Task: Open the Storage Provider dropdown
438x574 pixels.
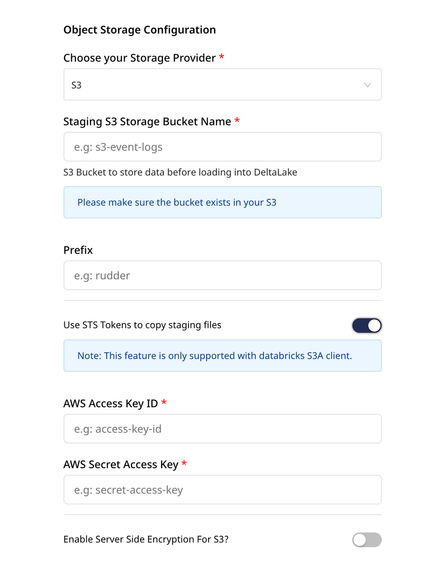Action: pos(222,84)
